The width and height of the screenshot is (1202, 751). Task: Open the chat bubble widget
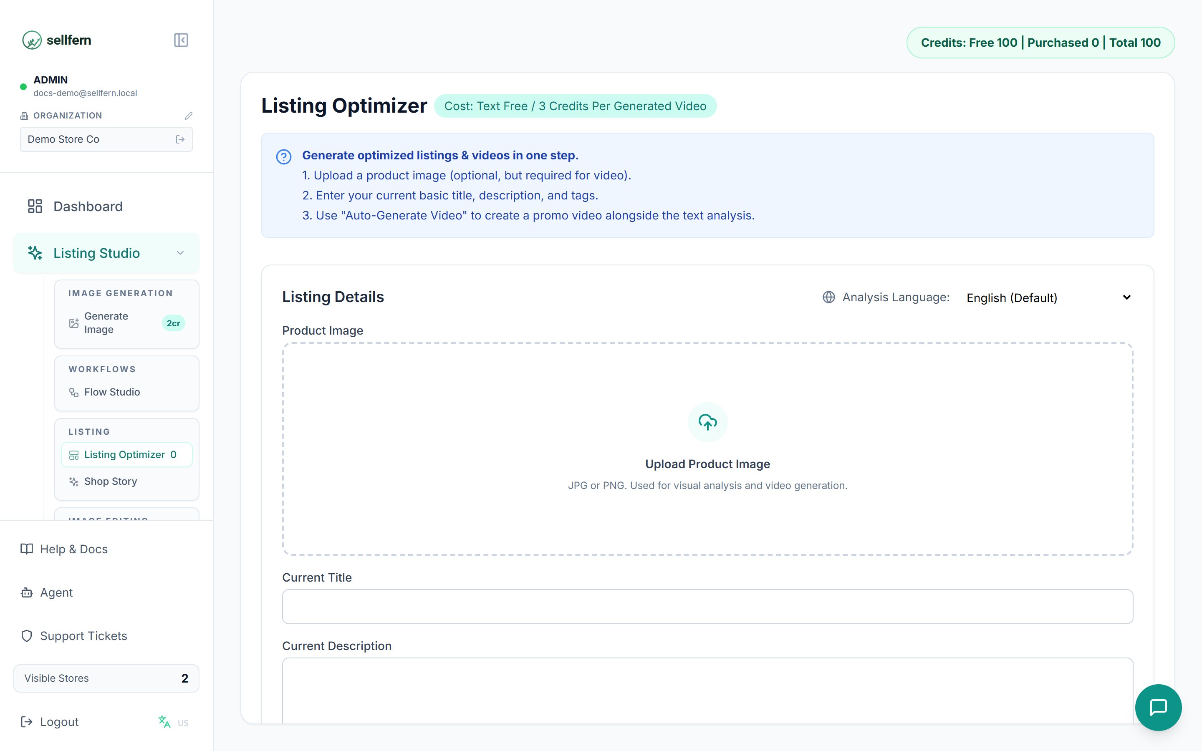click(x=1158, y=707)
